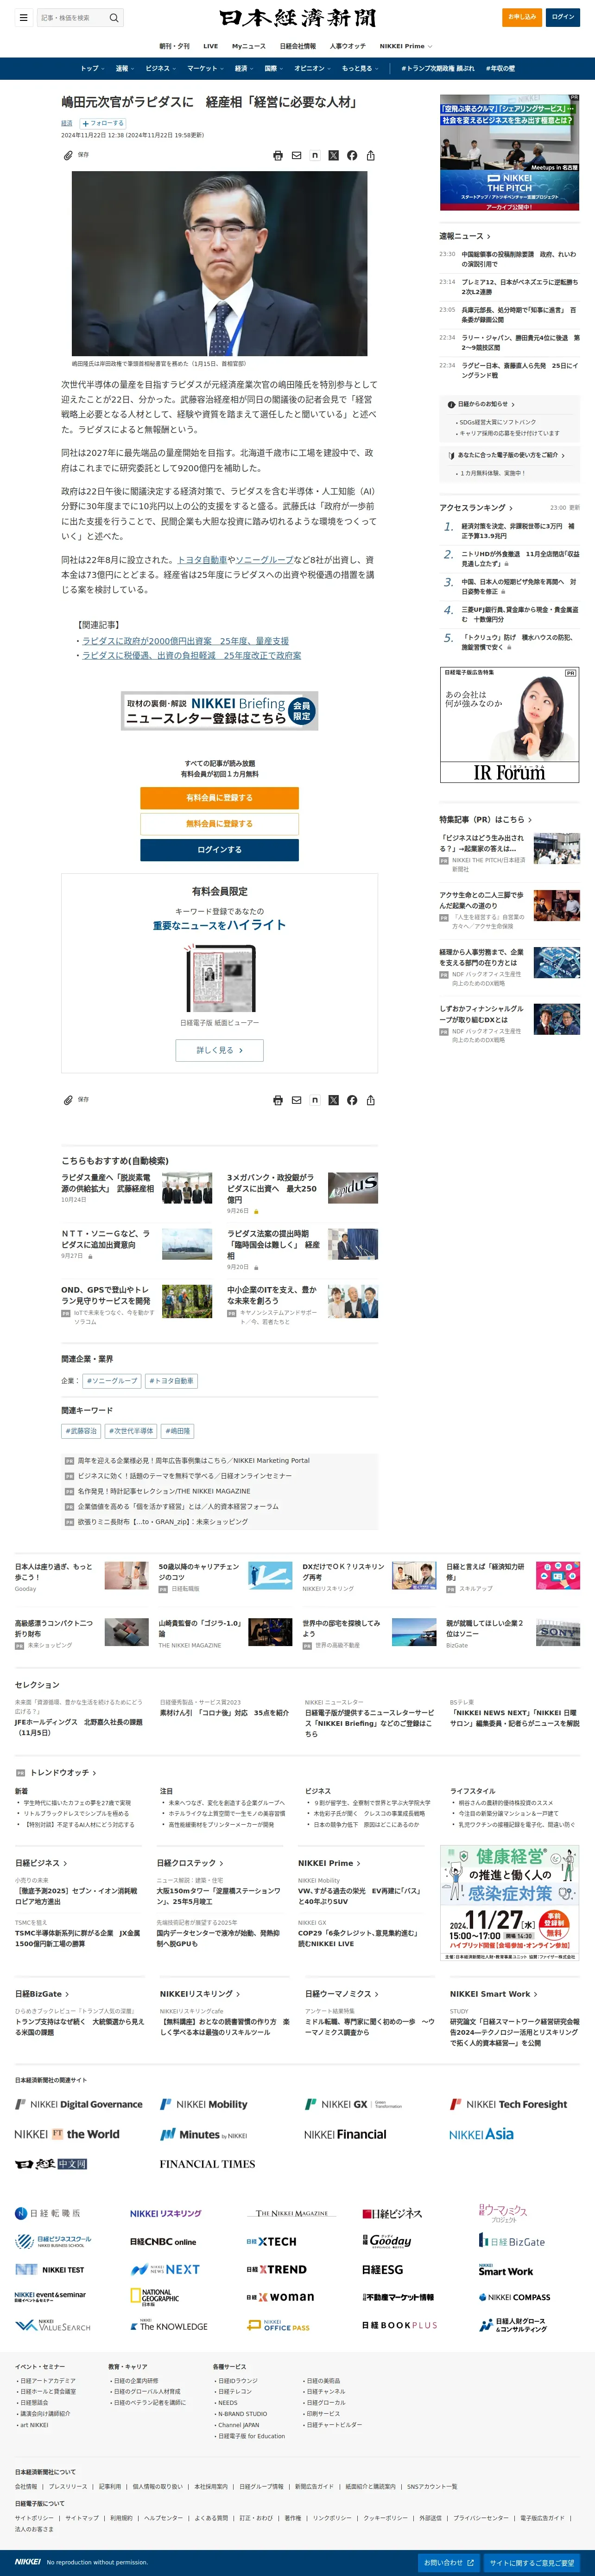Click the NIKKEI THE PITCH ad banner
595x2576 pixels.
(509, 153)
